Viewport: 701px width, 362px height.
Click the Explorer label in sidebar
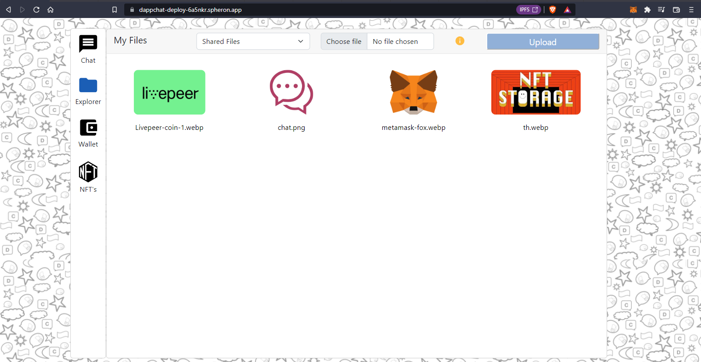tap(88, 102)
